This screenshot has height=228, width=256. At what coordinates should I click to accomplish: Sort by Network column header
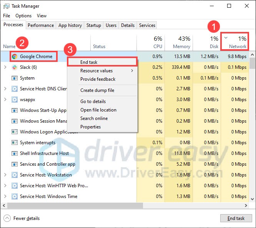pyautogui.click(x=235, y=42)
